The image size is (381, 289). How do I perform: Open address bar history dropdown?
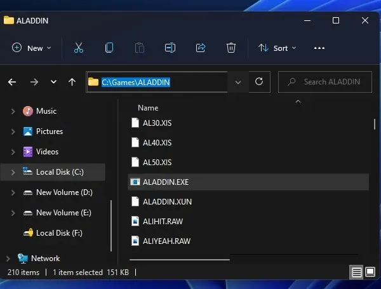tap(238, 82)
